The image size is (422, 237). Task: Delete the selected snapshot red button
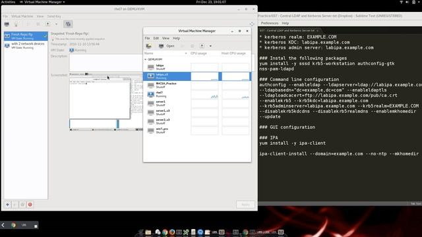click(30, 205)
